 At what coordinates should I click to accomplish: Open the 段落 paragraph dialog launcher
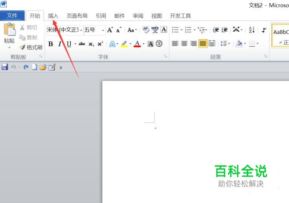coord(265,56)
